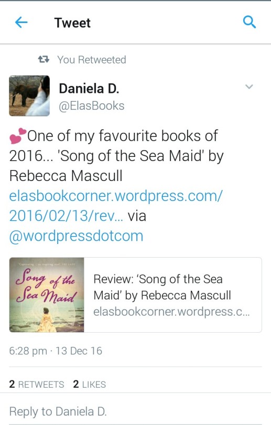Open the Review: 'Song of the Sea Maid' card title
This screenshot has height=425, width=271.
(x=162, y=287)
